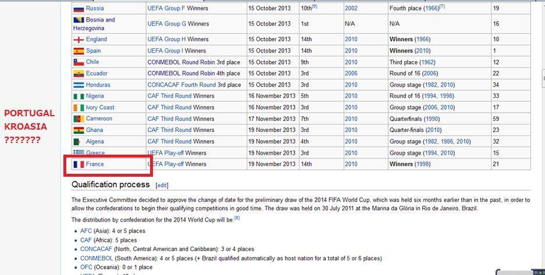Open the France team link
This screenshot has width=545, height=275.
(95, 164)
